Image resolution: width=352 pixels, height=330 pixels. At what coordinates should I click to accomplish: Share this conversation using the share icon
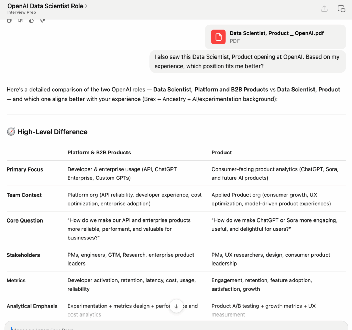pyautogui.click(x=323, y=9)
